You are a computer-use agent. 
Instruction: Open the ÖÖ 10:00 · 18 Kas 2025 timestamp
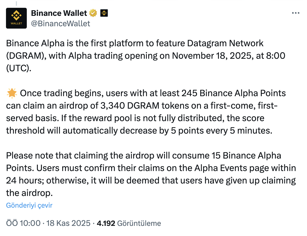(48, 223)
